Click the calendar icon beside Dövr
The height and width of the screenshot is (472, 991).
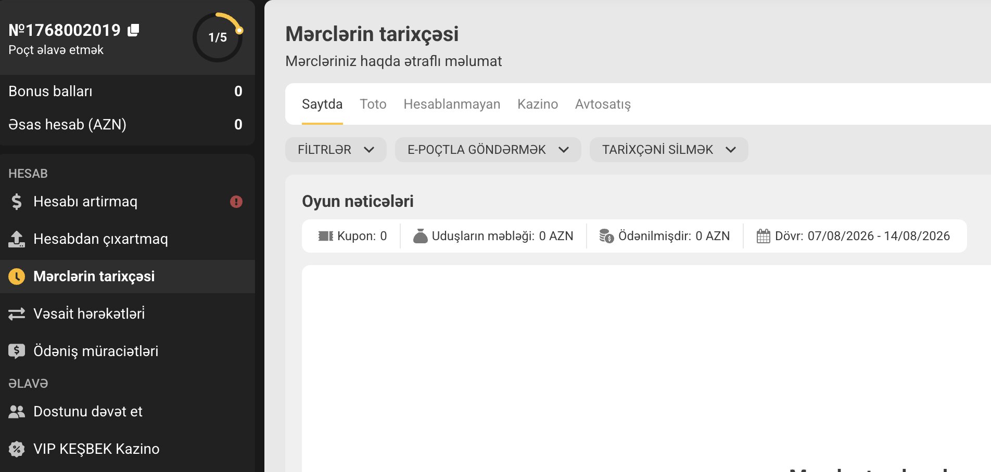pyautogui.click(x=764, y=236)
